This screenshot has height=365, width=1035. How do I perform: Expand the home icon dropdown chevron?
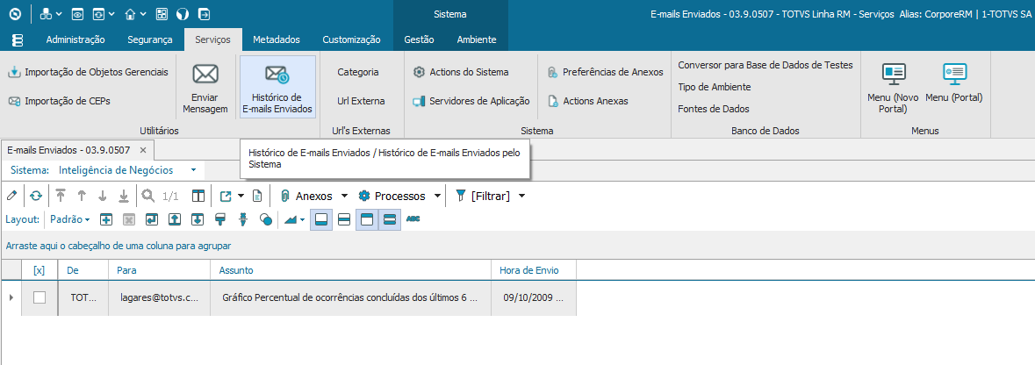pos(143,14)
